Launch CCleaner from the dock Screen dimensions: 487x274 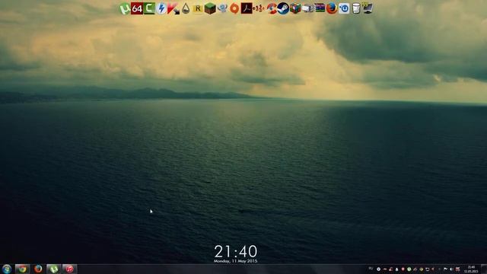click(x=272, y=8)
